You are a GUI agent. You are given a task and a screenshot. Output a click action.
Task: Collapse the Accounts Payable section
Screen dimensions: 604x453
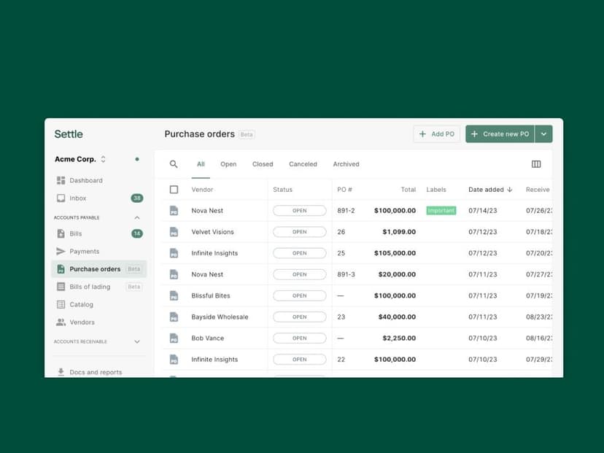[136, 216]
